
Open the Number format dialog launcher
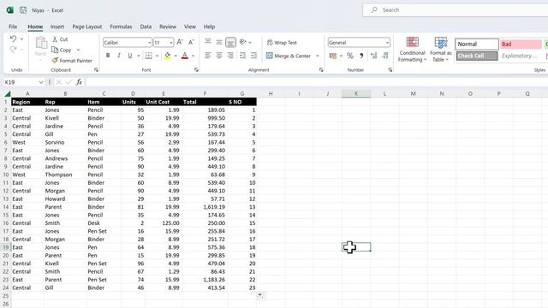pos(390,70)
